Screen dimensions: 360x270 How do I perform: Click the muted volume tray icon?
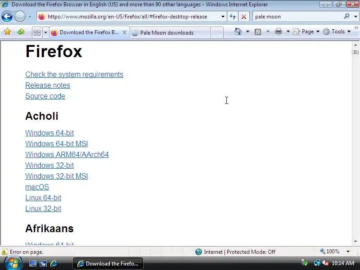(325, 263)
